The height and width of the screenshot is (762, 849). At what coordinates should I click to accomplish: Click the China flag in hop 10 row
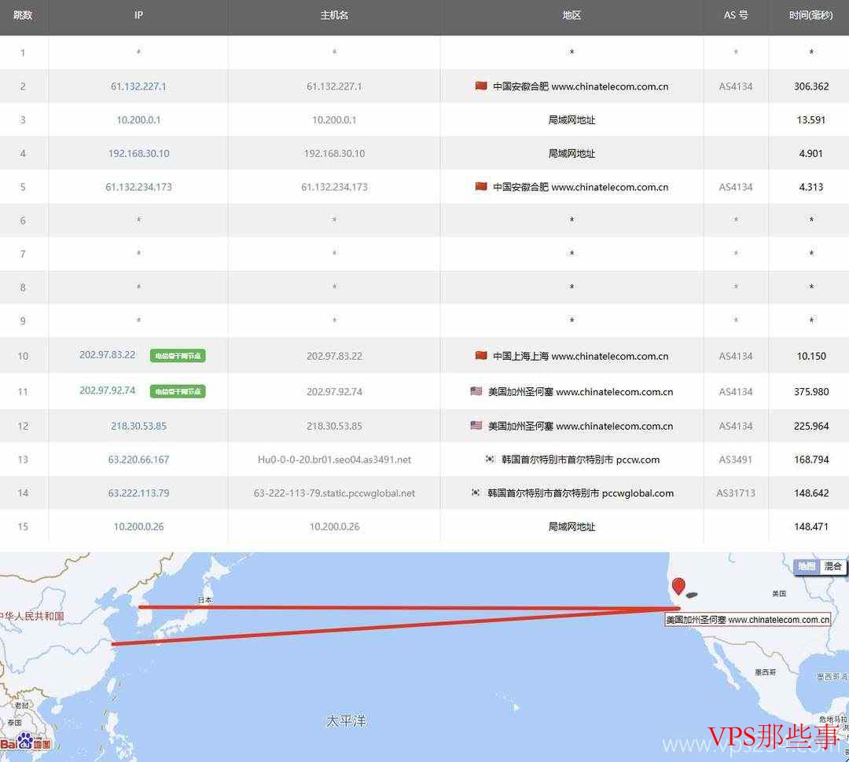481,356
